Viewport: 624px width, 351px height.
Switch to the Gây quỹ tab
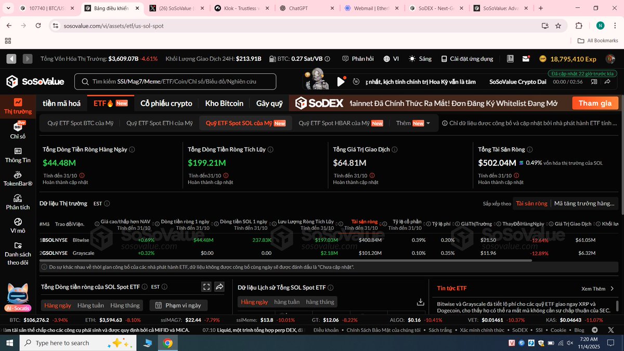[269, 103]
